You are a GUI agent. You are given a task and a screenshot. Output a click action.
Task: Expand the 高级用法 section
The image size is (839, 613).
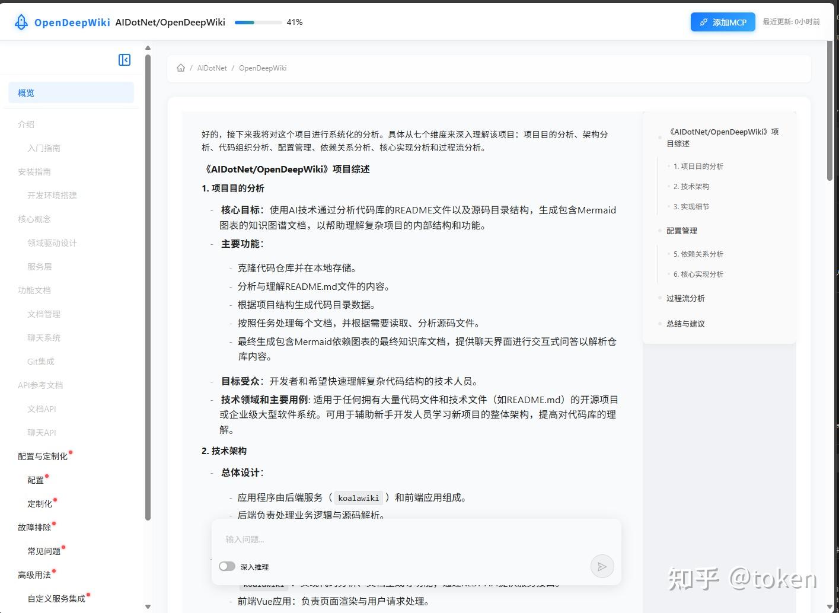tap(35, 574)
